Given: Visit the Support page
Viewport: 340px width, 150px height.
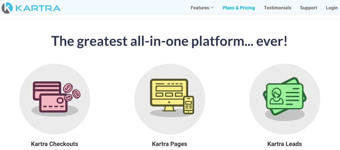Looking at the screenshot, I should pyautogui.click(x=309, y=8).
